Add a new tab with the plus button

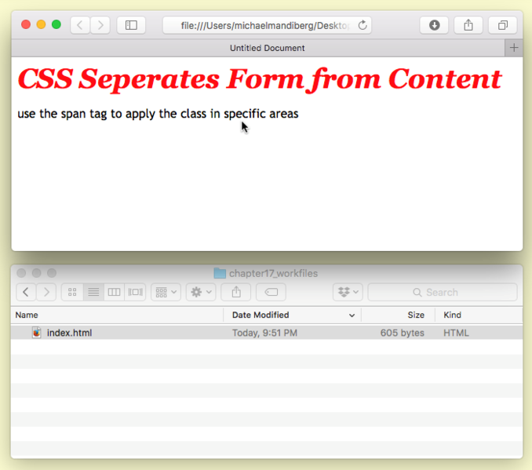tap(514, 48)
